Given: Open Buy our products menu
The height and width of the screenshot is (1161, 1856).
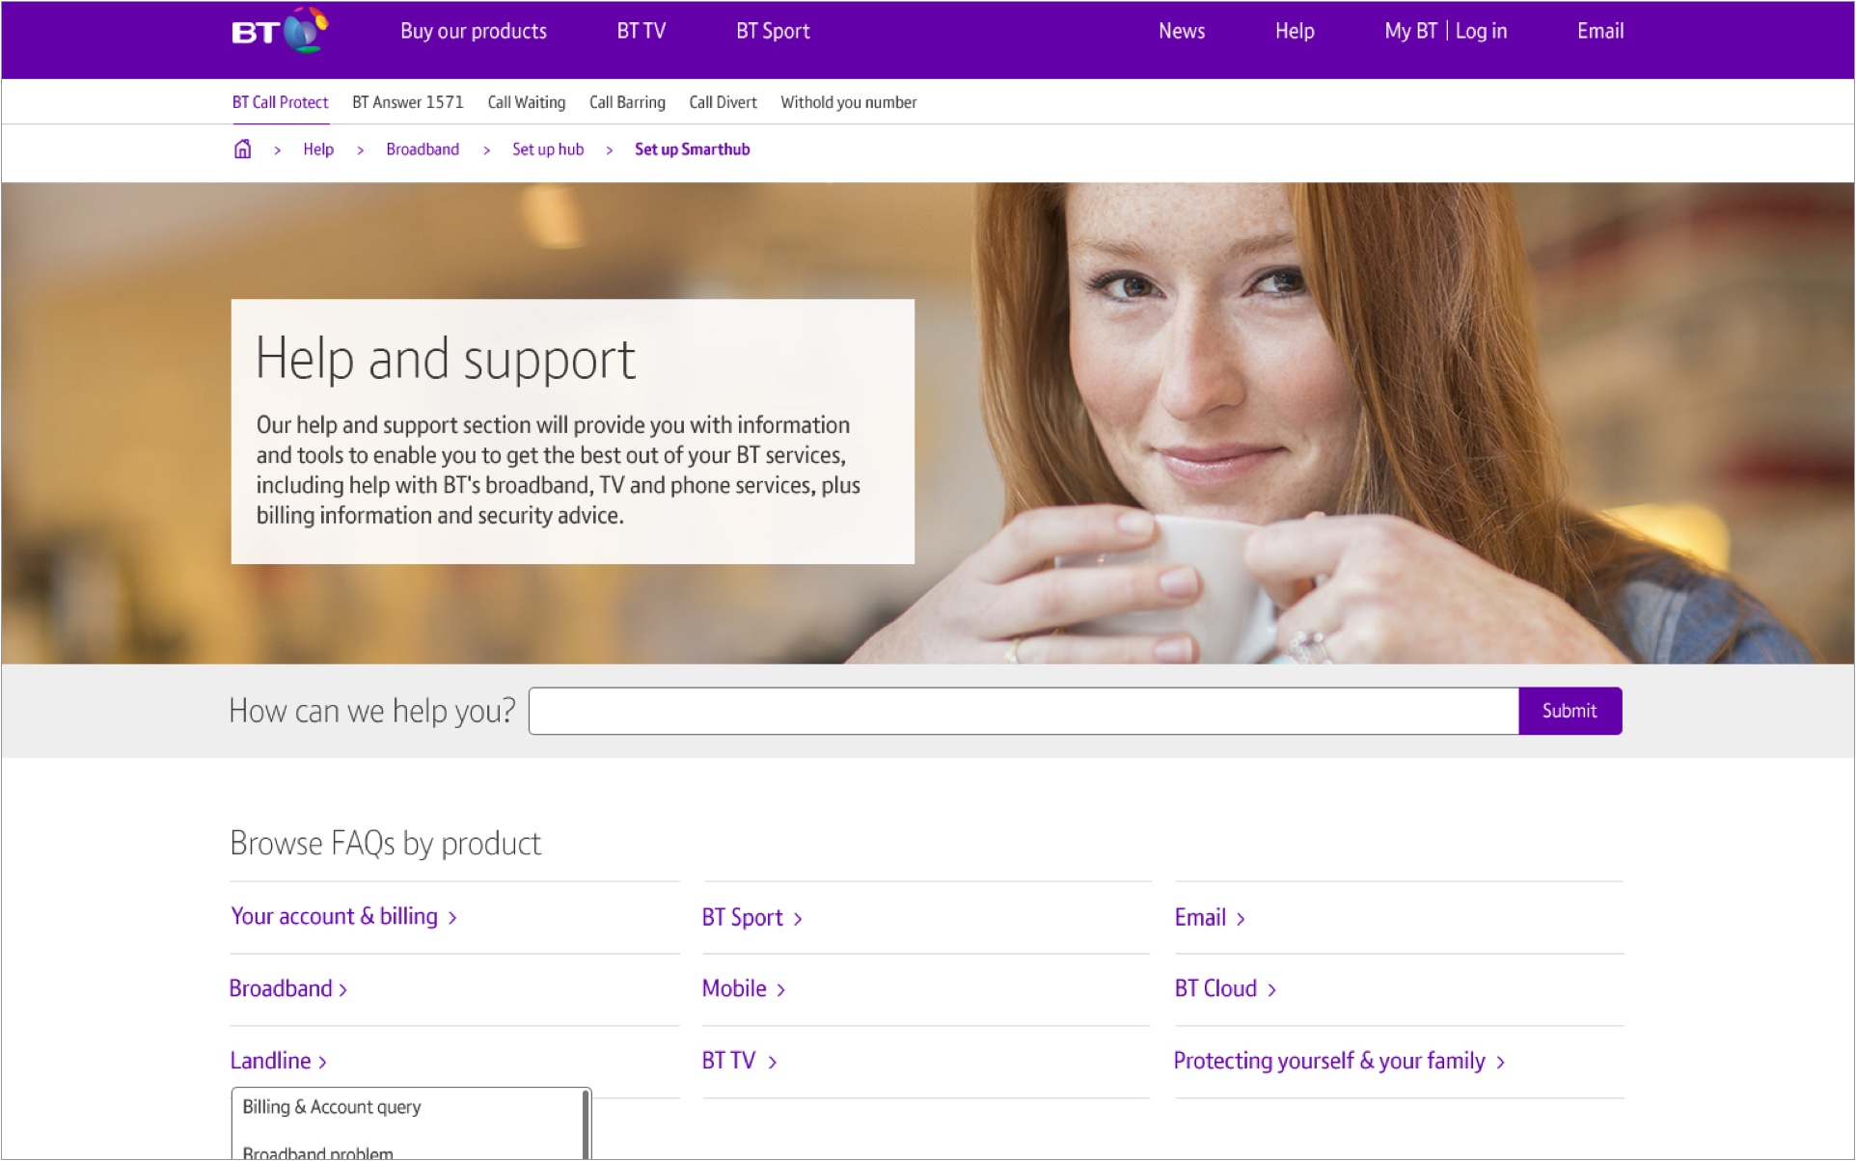Looking at the screenshot, I should pos(473,31).
